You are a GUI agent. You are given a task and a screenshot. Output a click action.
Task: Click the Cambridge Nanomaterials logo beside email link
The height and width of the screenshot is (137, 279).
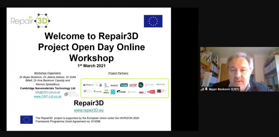71,94
